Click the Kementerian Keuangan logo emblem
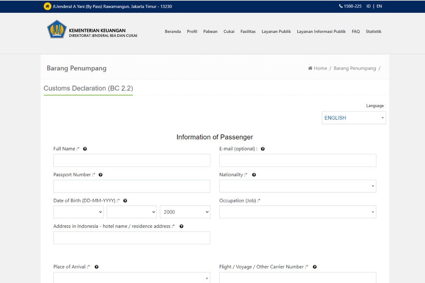Screen dimensions: 425x283 [x=57, y=29]
